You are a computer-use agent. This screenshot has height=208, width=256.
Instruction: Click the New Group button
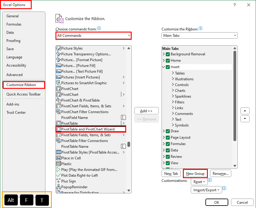(x=195, y=173)
